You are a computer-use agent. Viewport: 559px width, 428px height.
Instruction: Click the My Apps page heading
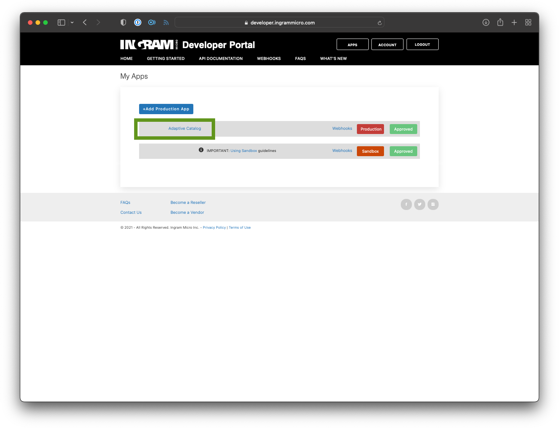click(x=134, y=76)
